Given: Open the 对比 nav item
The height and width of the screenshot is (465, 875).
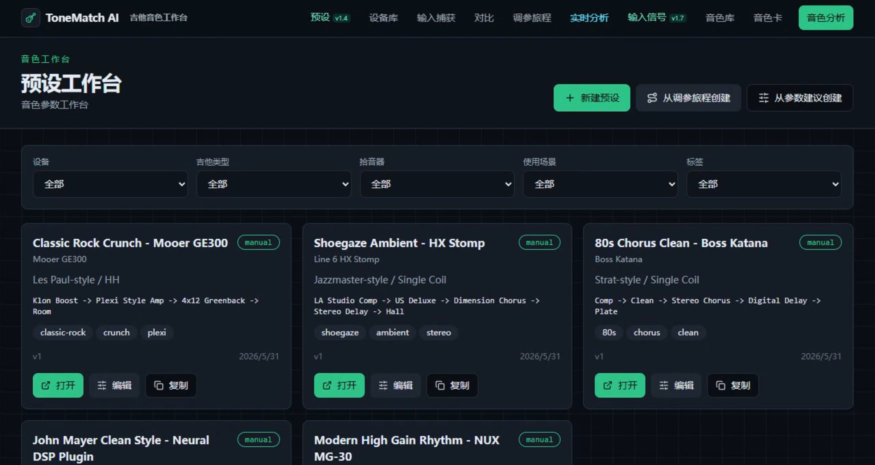Looking at the screenshot, I should click(x=484, y=18).
